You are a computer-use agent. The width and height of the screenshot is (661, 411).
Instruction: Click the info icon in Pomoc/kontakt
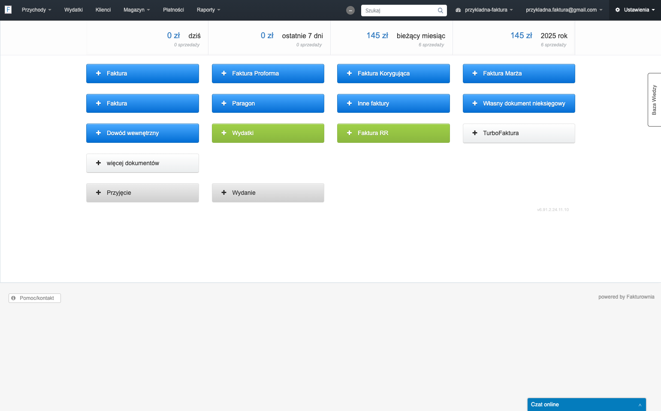13,298
